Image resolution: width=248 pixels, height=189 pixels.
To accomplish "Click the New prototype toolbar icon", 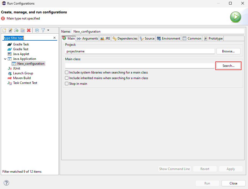I will tap(10, 30).
